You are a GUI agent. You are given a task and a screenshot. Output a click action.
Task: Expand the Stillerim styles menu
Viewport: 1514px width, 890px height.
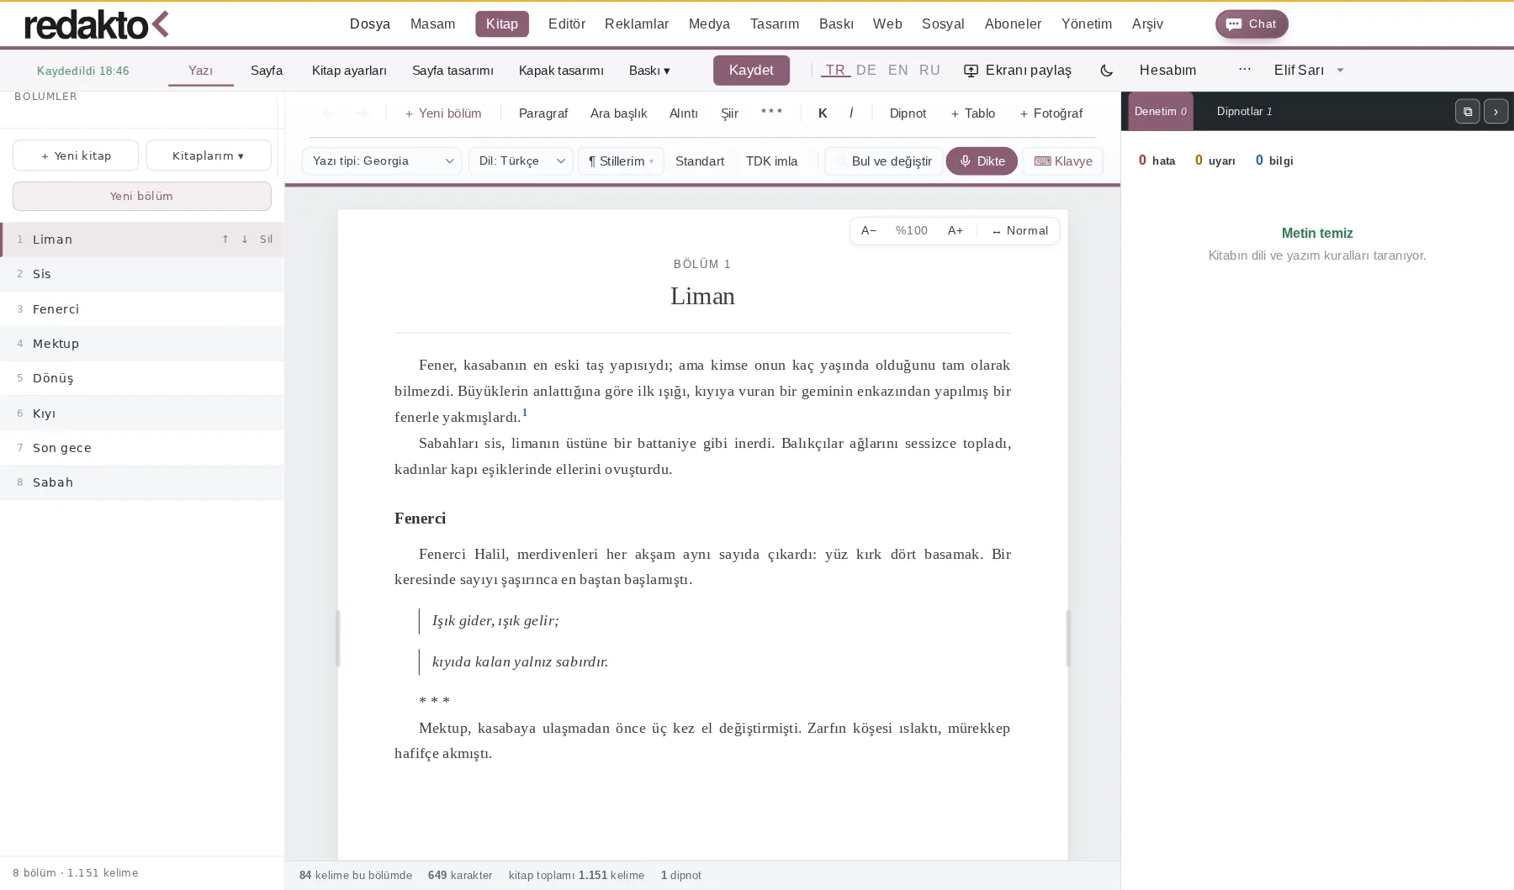tap(621, 161)
